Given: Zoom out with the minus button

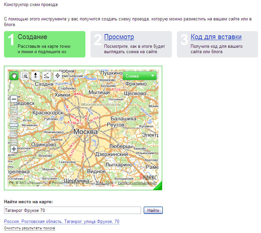Looking at the screenshot, I should pyautogui.click(x=14, y=99).
